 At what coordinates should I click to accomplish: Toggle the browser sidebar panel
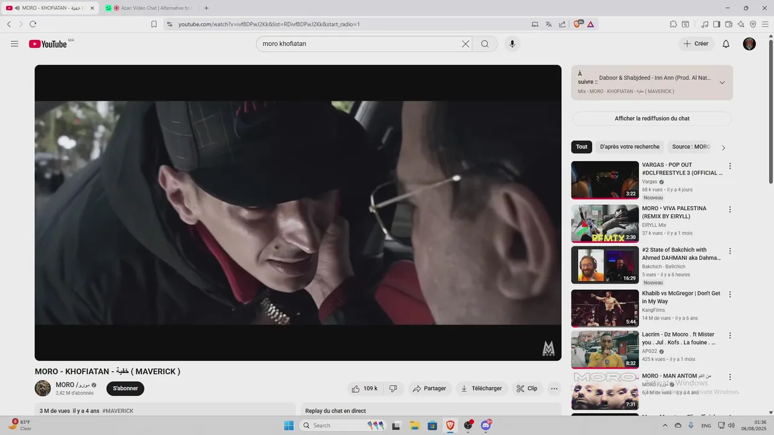tap(717, 24)
